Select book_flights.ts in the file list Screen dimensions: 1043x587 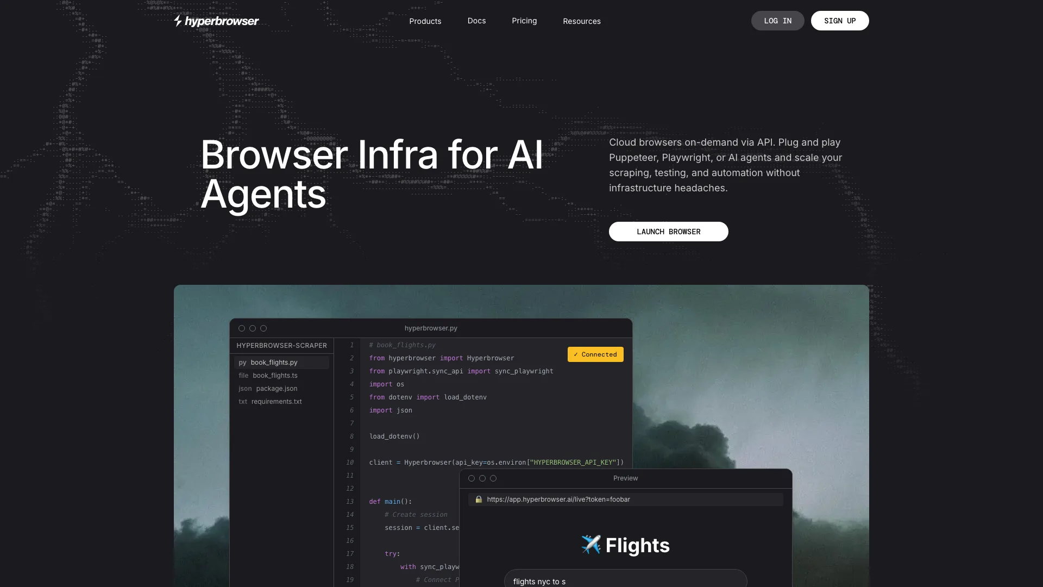click(x=281, y=376)
